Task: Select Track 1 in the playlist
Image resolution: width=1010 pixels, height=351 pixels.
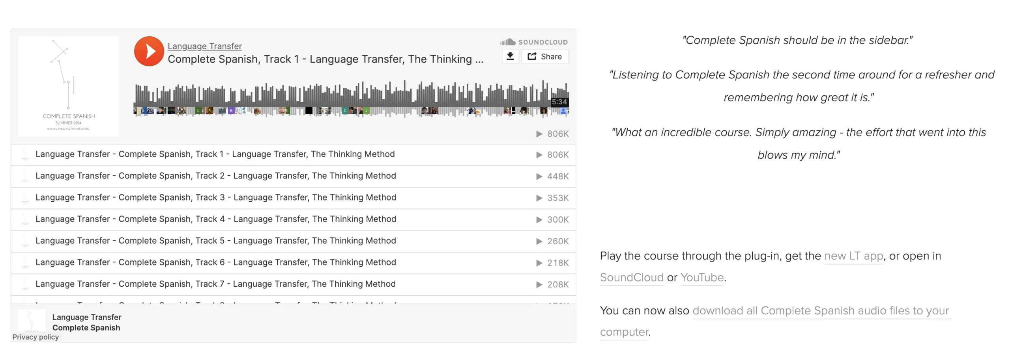Action: click(215, 154)
